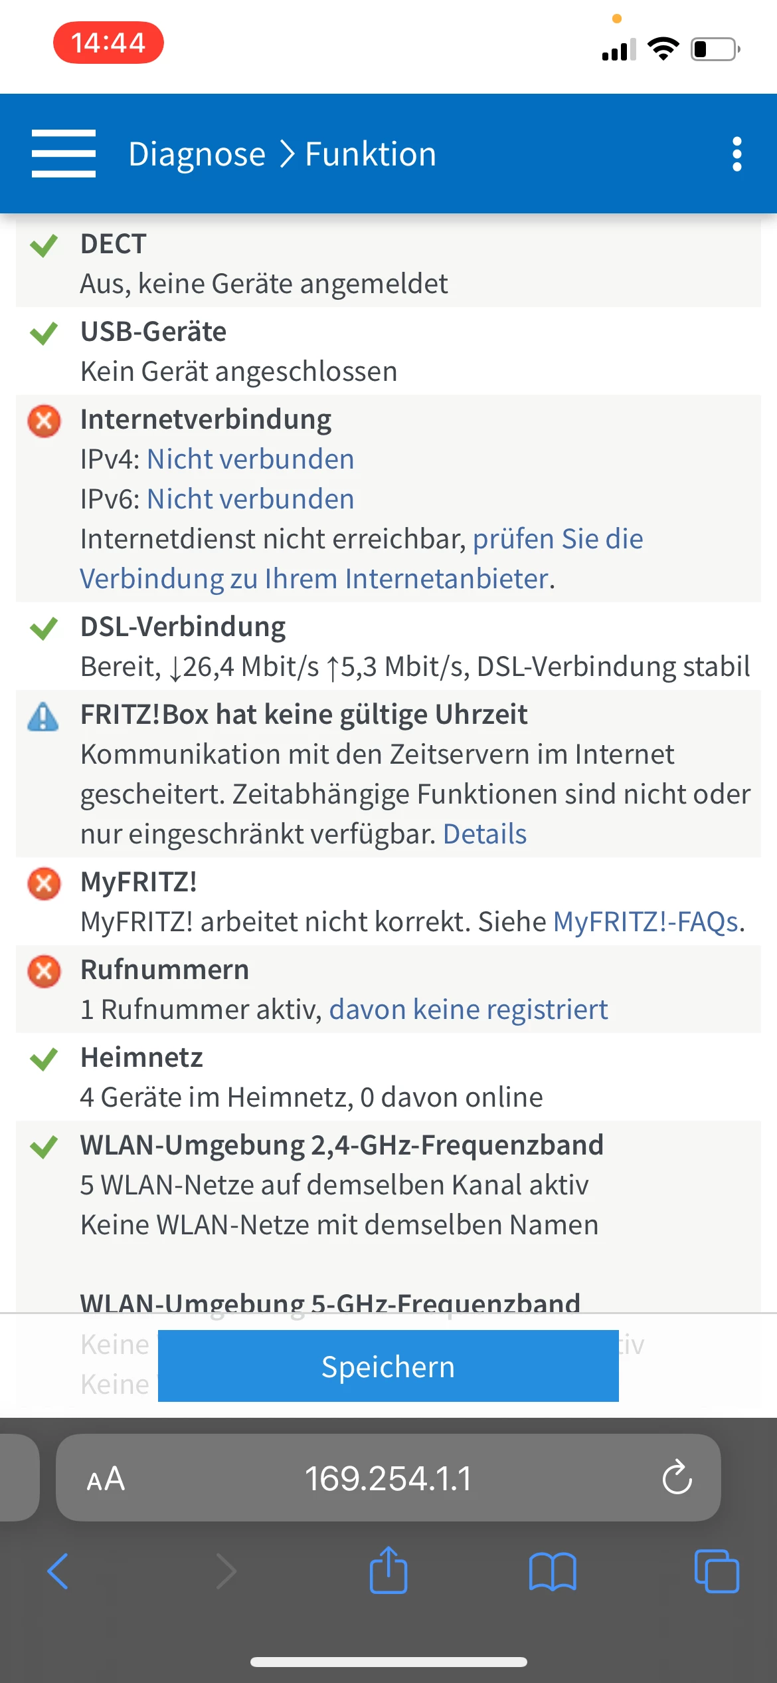Tap the 169.254.1.1 address bar
777x1683 pixels.
coord(388,1478)
